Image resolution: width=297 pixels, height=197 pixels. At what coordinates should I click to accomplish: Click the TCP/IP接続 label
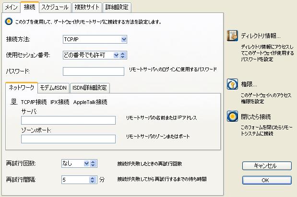pyautogui.click(x=34, y=102)
